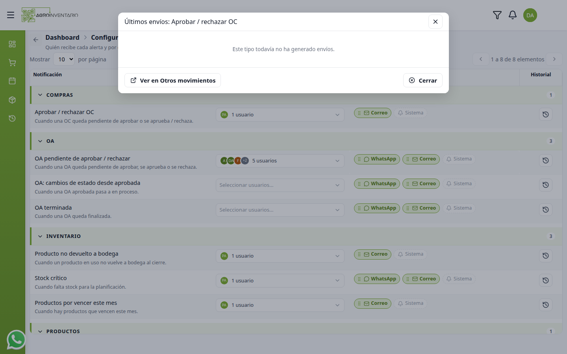Open the box package sidebar icon
This screenshot has width=567, height=354.
(x=12, y=100)
